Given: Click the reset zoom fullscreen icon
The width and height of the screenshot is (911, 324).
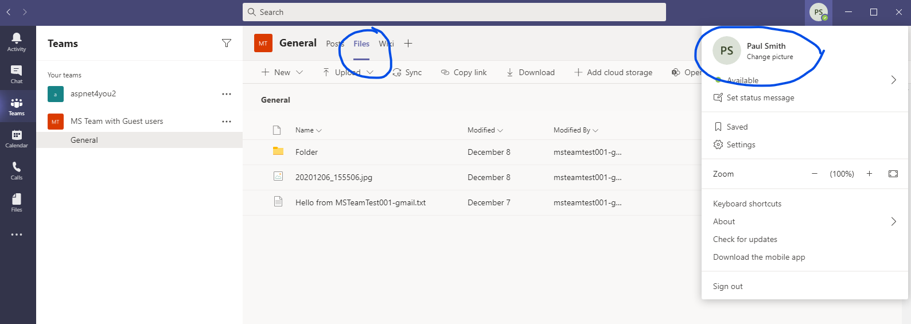Looking at the screenshot, I should coord(893,174).
